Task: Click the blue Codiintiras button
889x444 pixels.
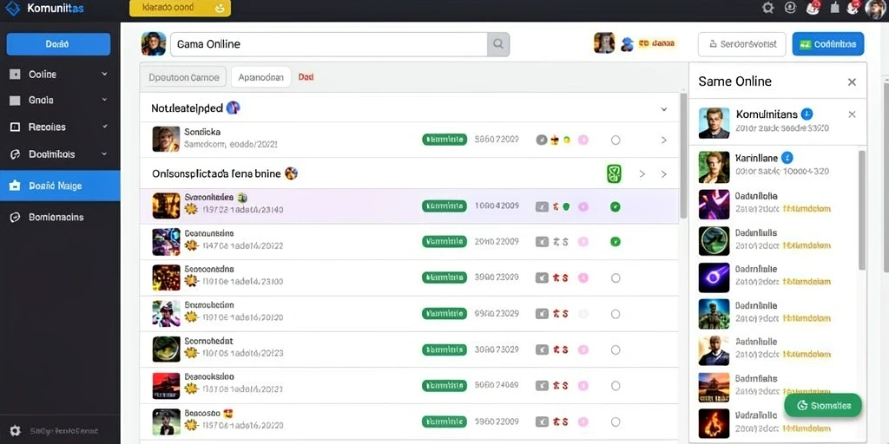Action: [x=827, y=44]
